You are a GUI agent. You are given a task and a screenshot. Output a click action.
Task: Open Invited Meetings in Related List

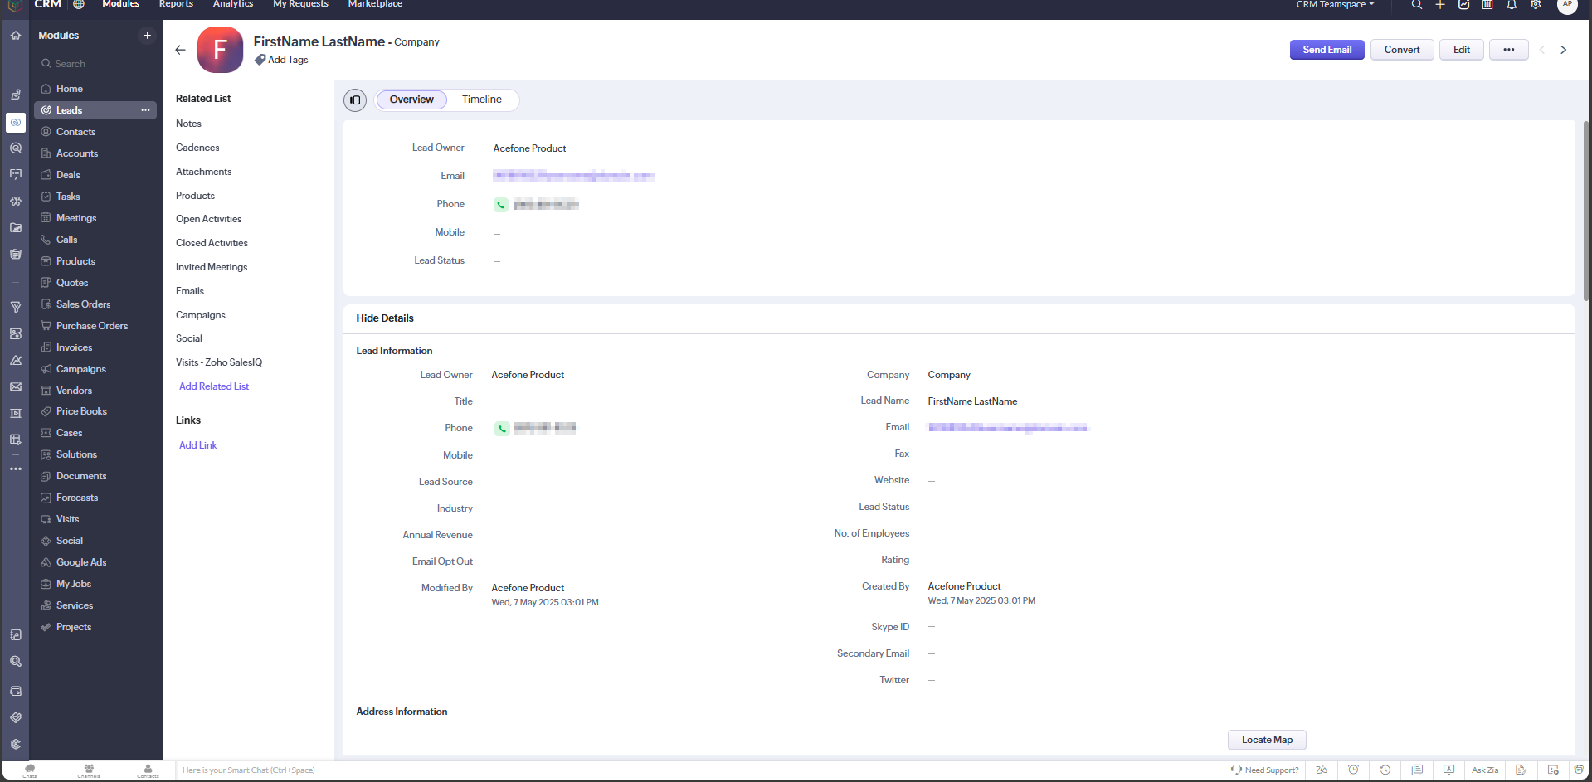pos(212,267)
